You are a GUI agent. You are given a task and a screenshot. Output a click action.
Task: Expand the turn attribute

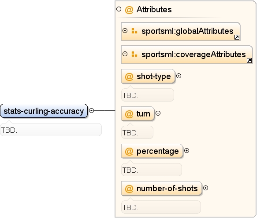point(158,113)
